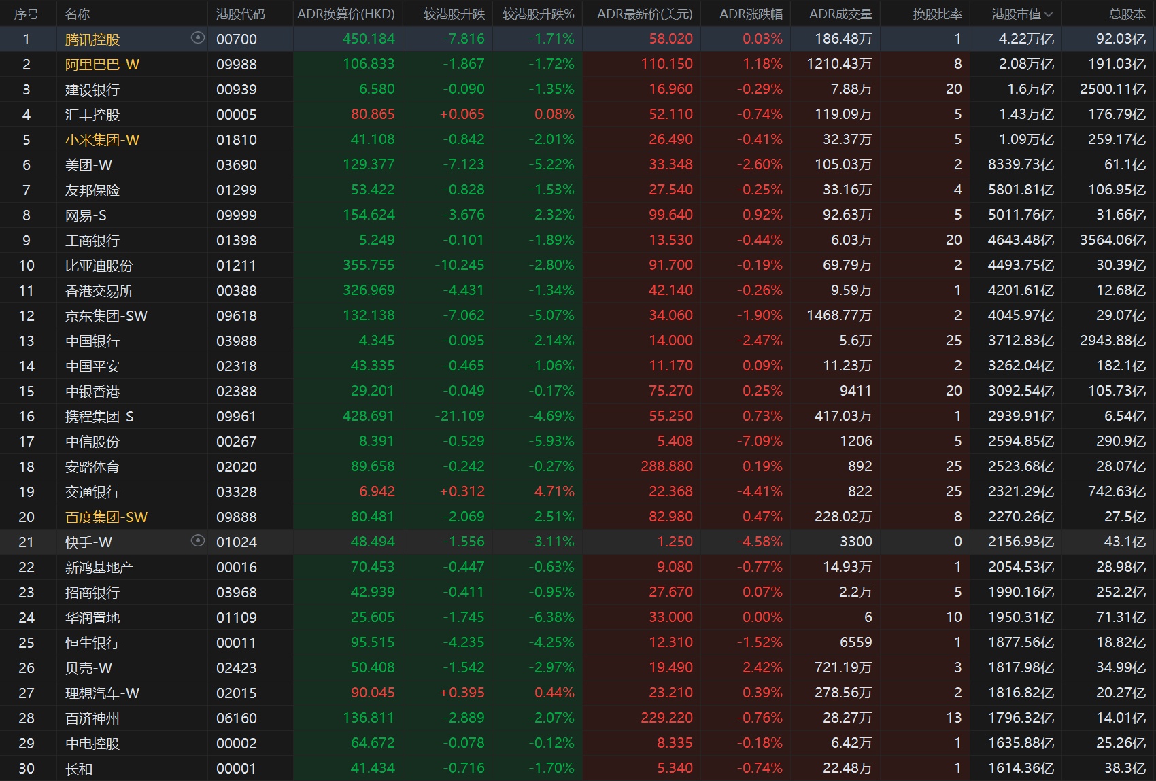Click the ADR最新价(美元) column header
The image size is (1156, 781).
pyautogui.click(x=644, y=14)
